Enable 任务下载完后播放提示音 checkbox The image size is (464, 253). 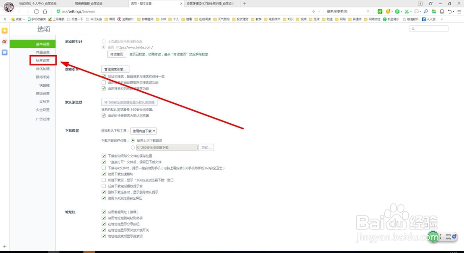(103, 186)
